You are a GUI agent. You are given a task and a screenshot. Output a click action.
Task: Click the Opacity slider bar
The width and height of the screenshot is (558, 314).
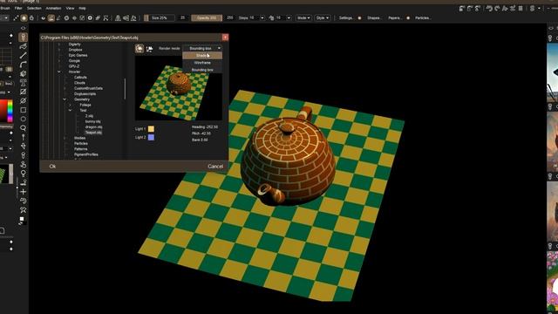[x=207, y=17]
